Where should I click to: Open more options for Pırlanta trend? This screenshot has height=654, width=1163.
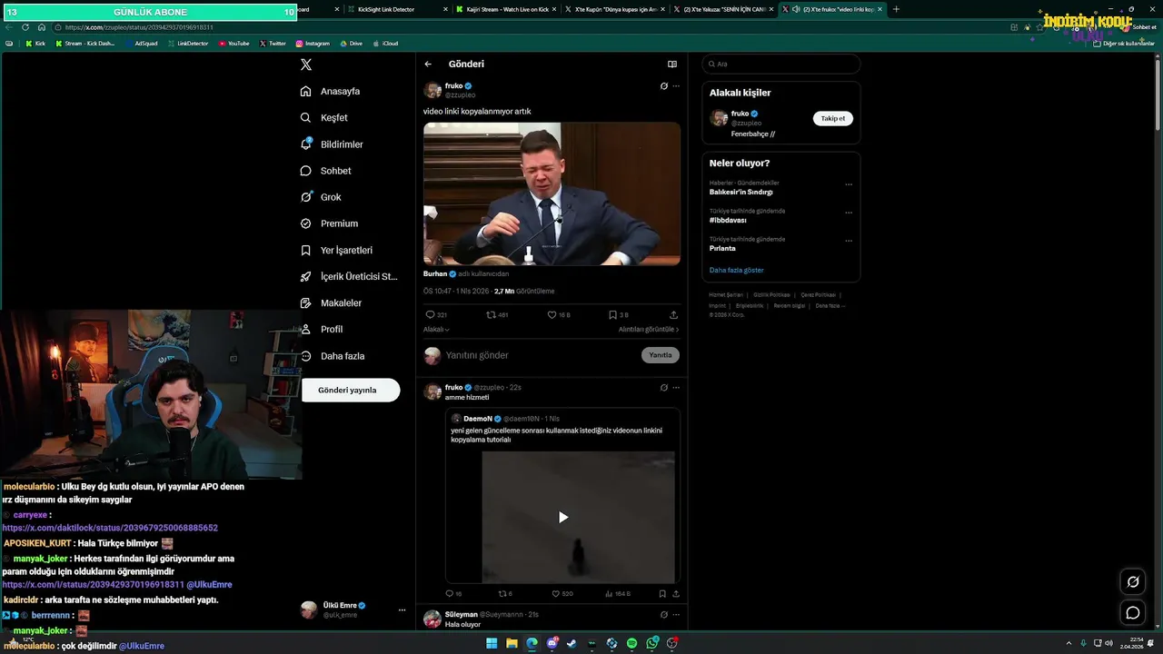coord(849,241)
